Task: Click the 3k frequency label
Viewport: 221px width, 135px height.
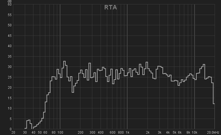Action: [x=160, y=133]
